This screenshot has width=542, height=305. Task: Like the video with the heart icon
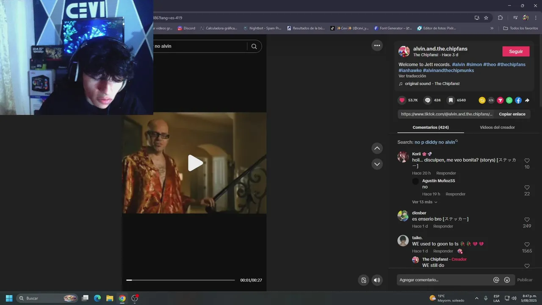pos(402,100)
